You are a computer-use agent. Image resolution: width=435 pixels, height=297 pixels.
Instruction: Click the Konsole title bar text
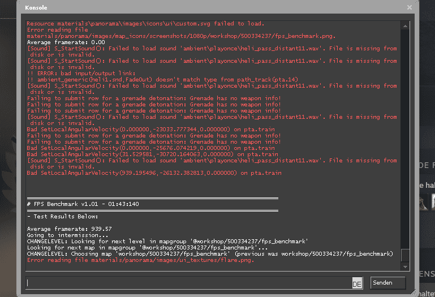36,7
